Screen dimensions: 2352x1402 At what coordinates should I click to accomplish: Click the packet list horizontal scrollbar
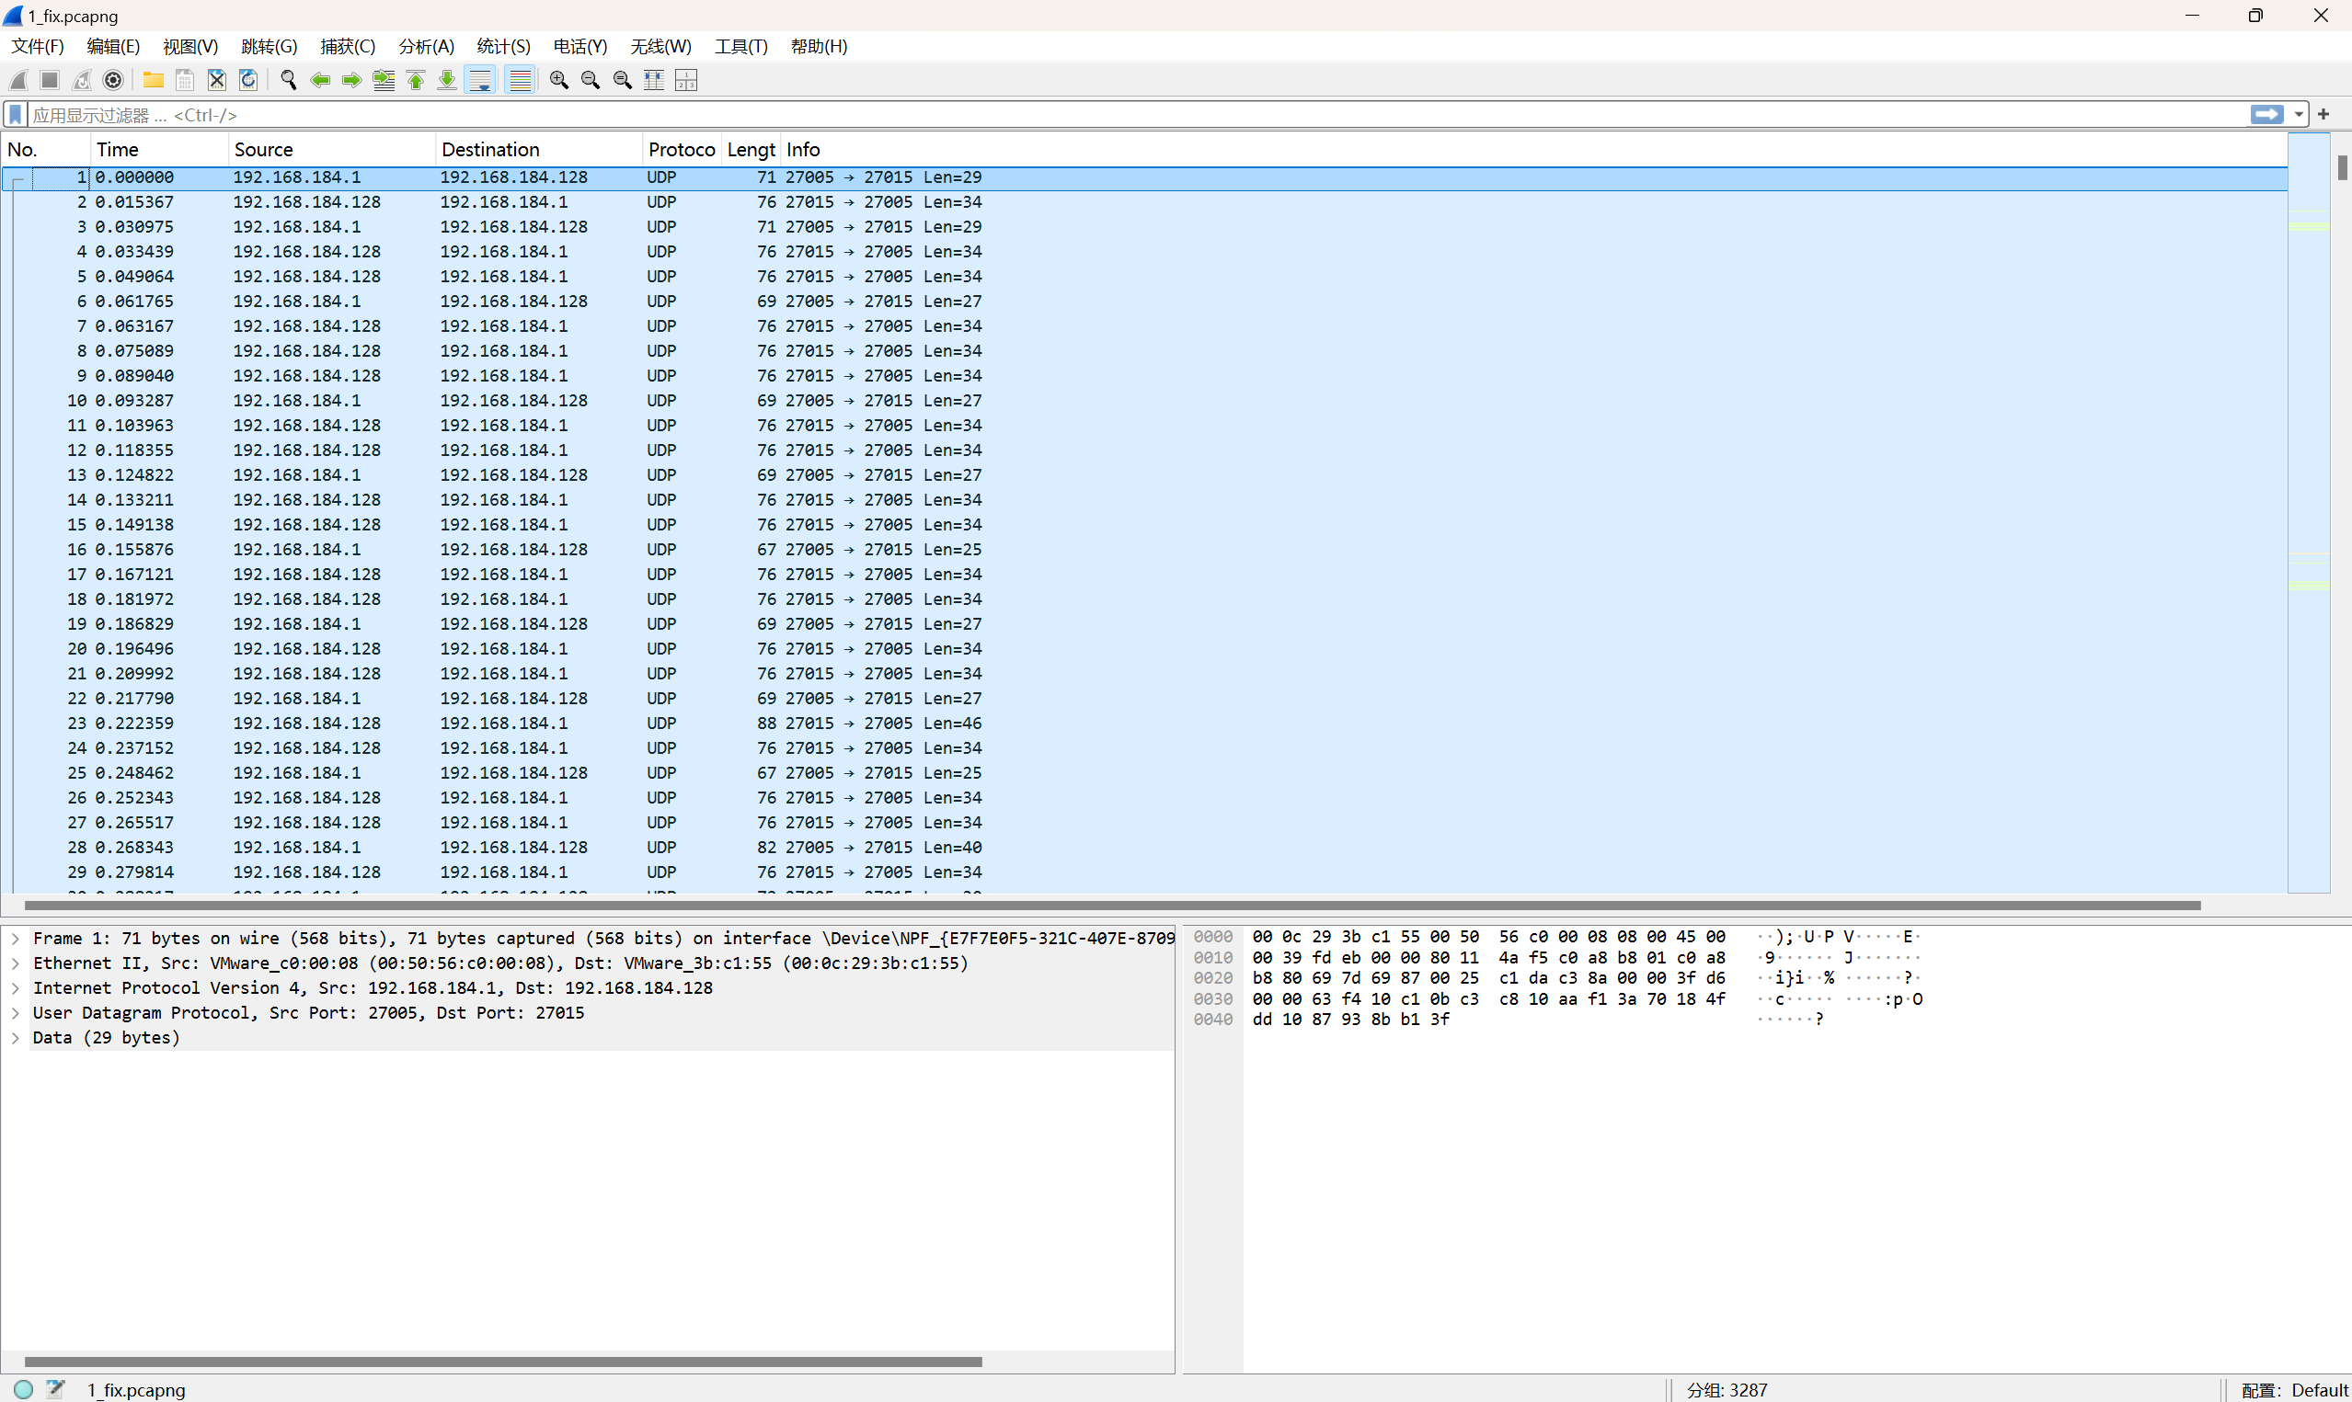coord(1111,905)
